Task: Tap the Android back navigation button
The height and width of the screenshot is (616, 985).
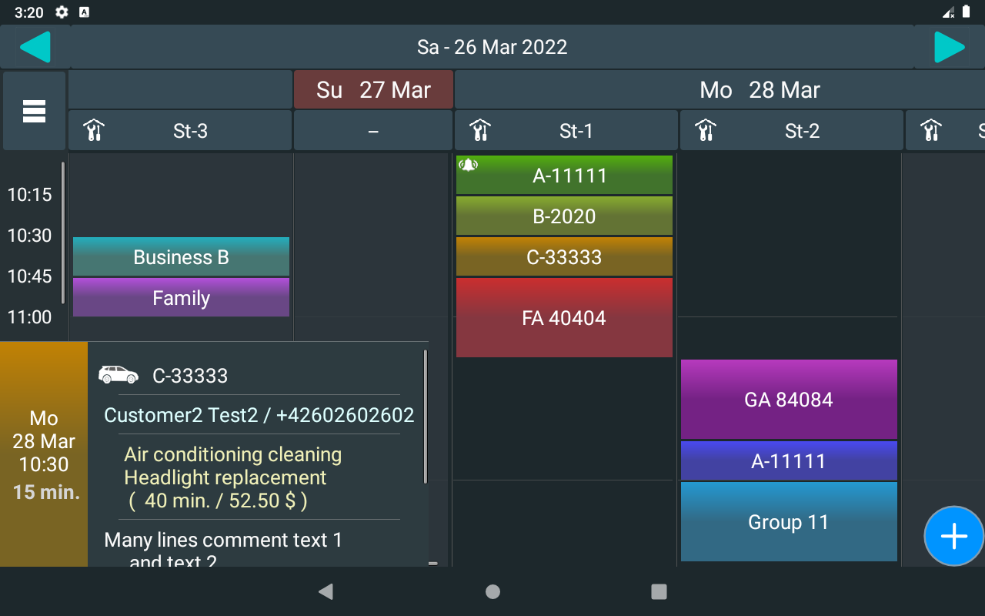Action: click(x=326, y=591)
